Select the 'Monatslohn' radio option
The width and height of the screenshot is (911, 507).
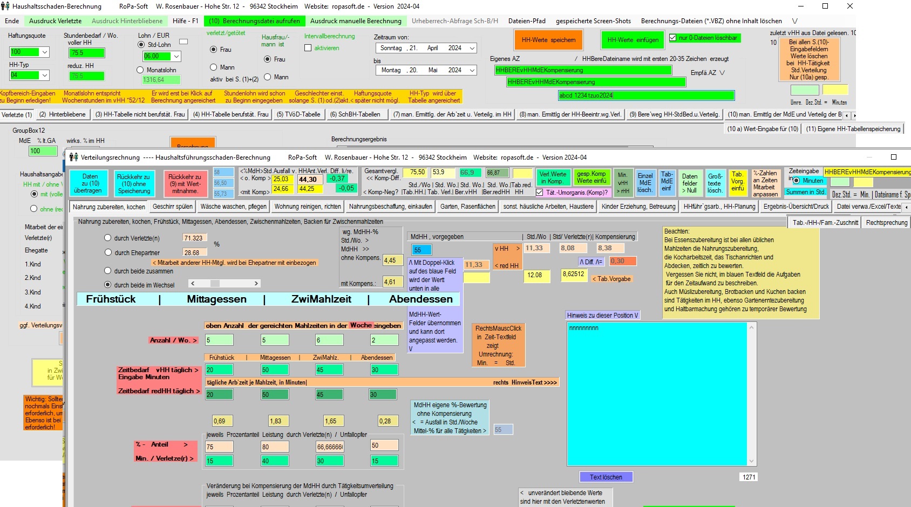pos(140,70)
